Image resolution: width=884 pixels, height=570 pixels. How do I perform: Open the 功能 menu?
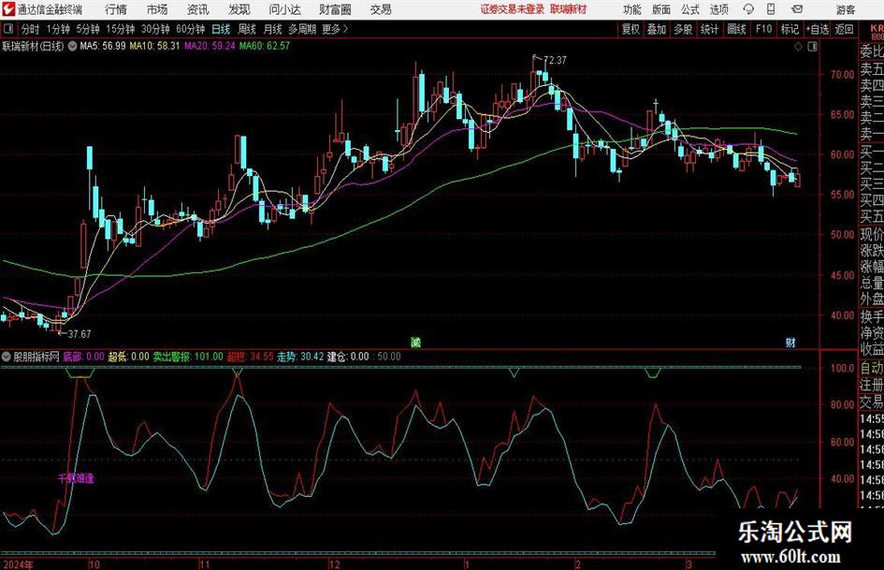[x=632, y=9]
